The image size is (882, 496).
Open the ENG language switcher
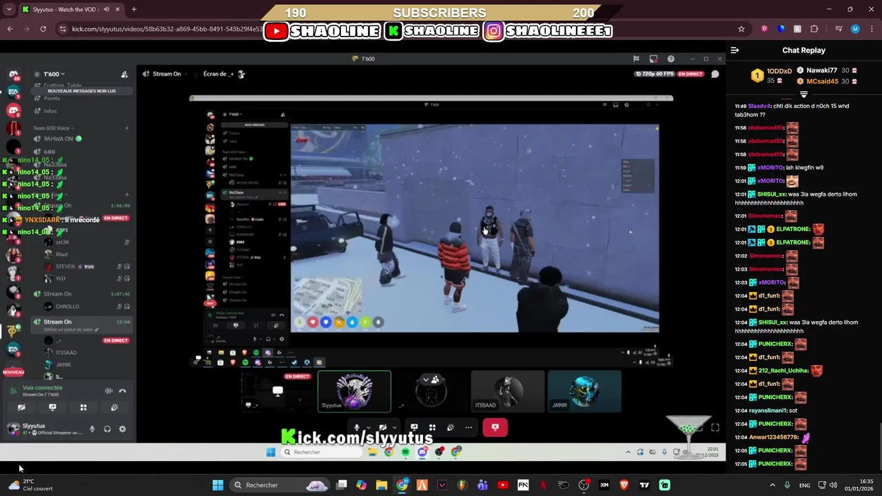pos(805,485)
